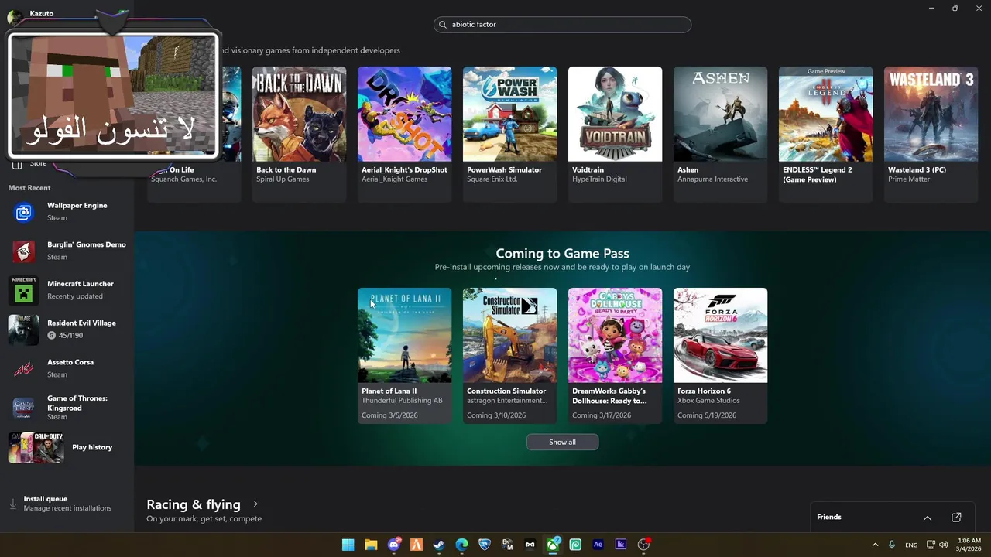
Task: Open the Wallpaper Engine icon in Most Recent
Action: 24,212
